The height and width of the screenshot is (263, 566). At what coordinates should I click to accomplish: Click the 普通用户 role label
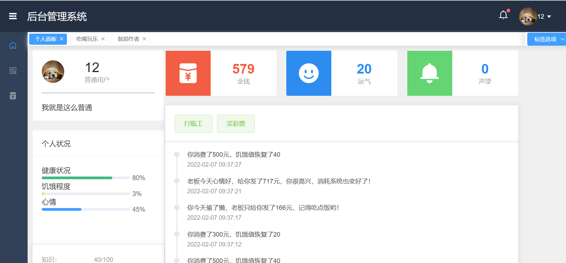coord(97,80)
